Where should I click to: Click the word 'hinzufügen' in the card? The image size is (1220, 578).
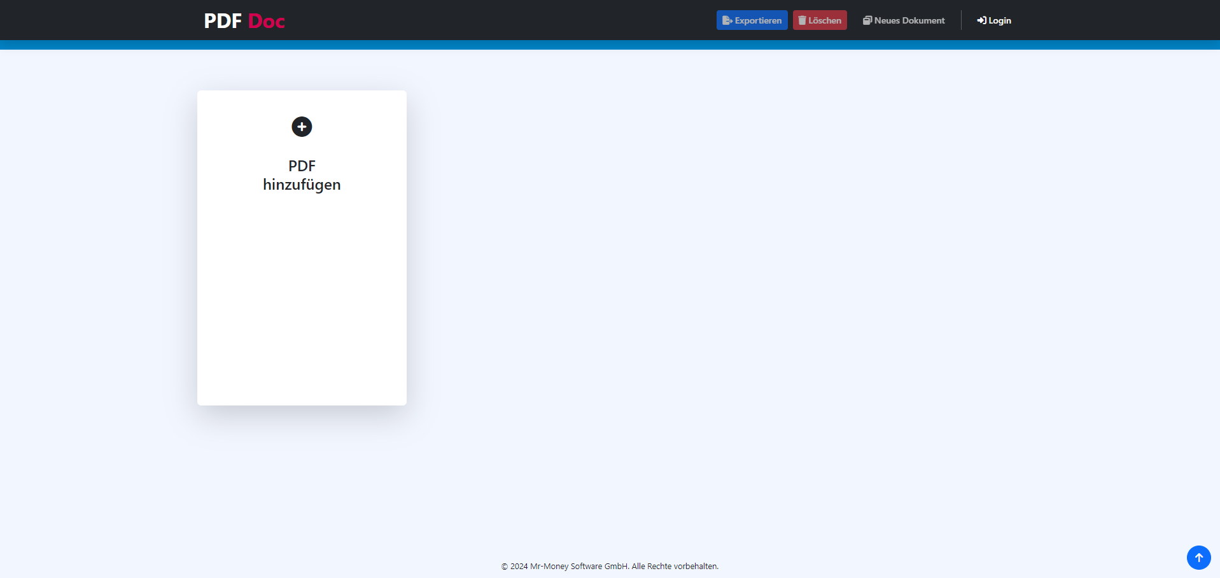(302, 185)
